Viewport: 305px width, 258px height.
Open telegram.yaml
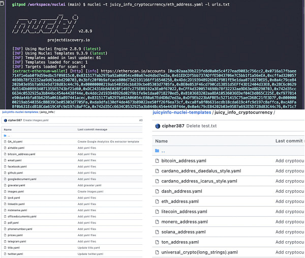click(17, 241)
